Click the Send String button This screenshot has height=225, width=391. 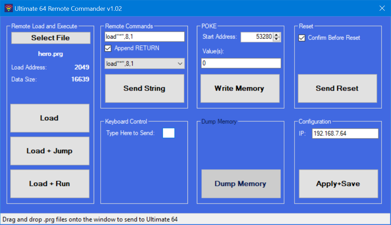pyautogui.click(x=145, y=88)
